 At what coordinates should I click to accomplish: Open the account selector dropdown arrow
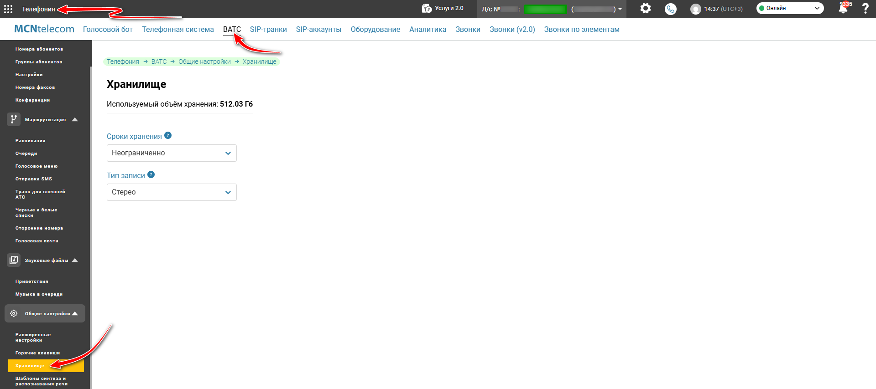coord(620,9)
